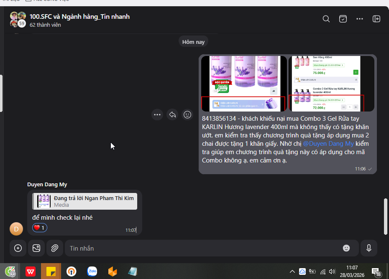Open Coc Coc browser from taskbar
Screen dimensions: 389x279
coord(10,271)
